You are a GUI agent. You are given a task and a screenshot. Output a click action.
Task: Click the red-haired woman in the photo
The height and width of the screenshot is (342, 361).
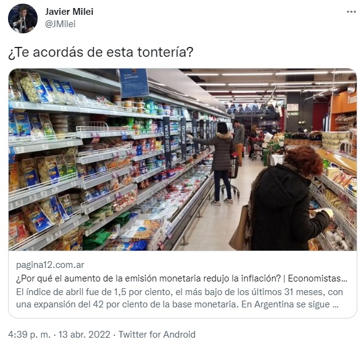(x=288, y=198)
